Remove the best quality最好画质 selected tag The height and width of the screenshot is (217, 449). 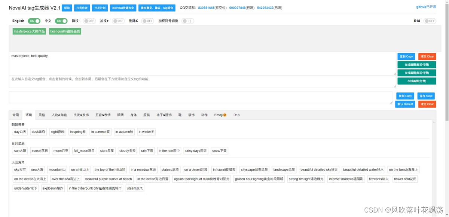[x=65, y=31]
